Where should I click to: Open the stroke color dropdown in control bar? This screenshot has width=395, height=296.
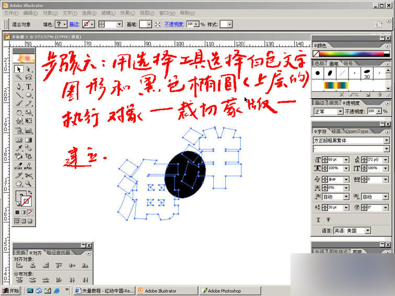92,24
